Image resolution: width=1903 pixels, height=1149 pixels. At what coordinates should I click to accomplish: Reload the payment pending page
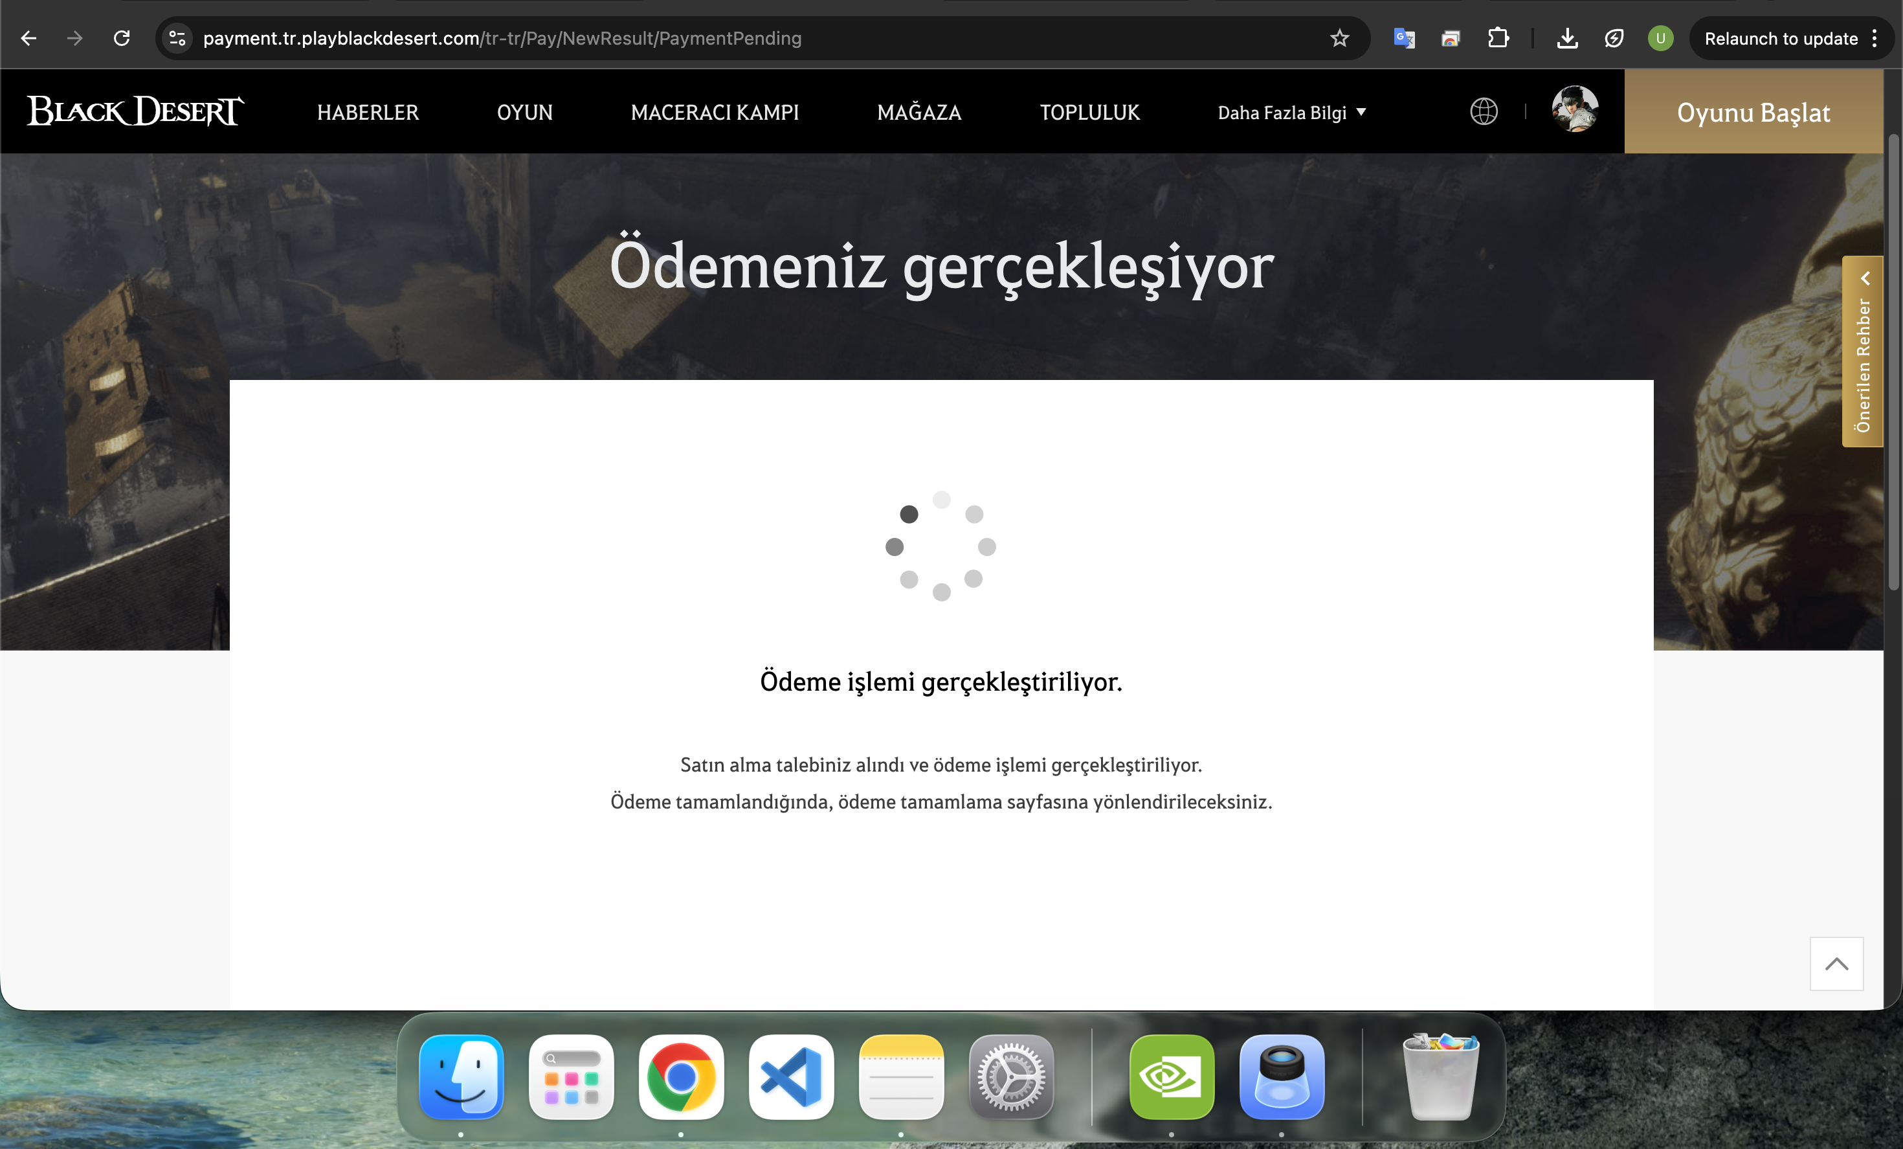click(x=121, y=38)
